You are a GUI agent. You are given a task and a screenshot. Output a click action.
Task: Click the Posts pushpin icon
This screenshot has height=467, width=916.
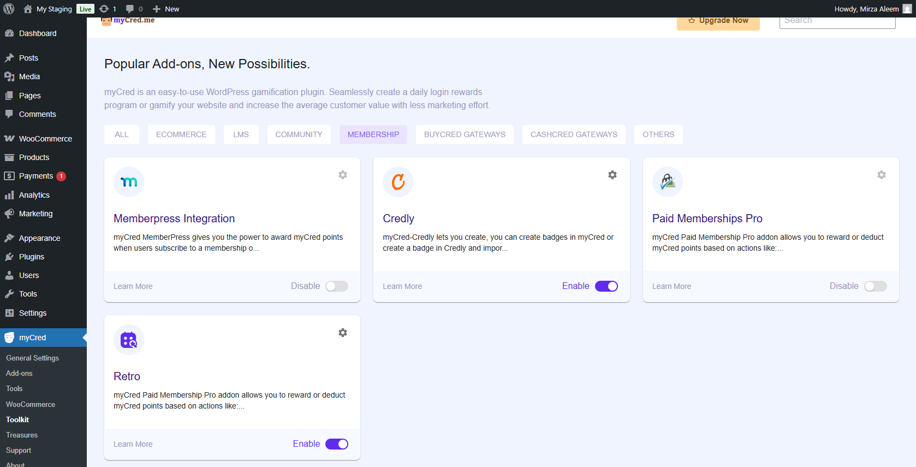click(9, 58)
